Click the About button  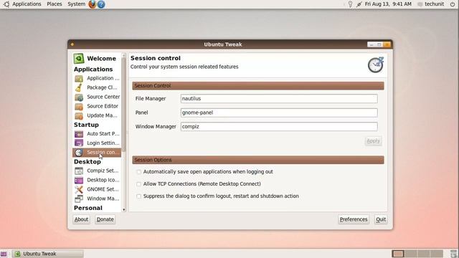tap(81, 219)
